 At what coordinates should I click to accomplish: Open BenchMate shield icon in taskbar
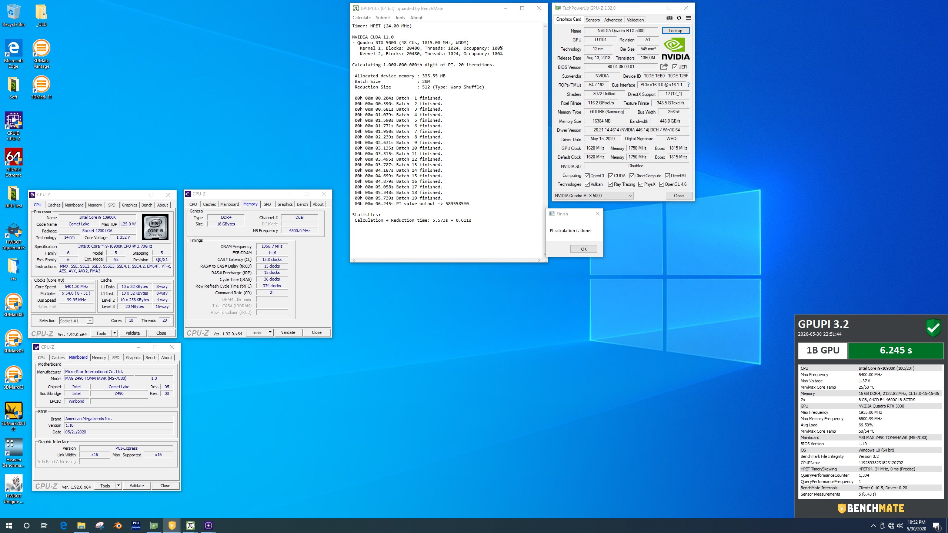(172, 525)
